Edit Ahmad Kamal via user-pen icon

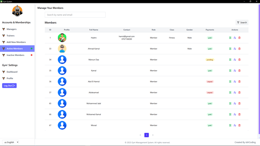[x=235, y=49]
